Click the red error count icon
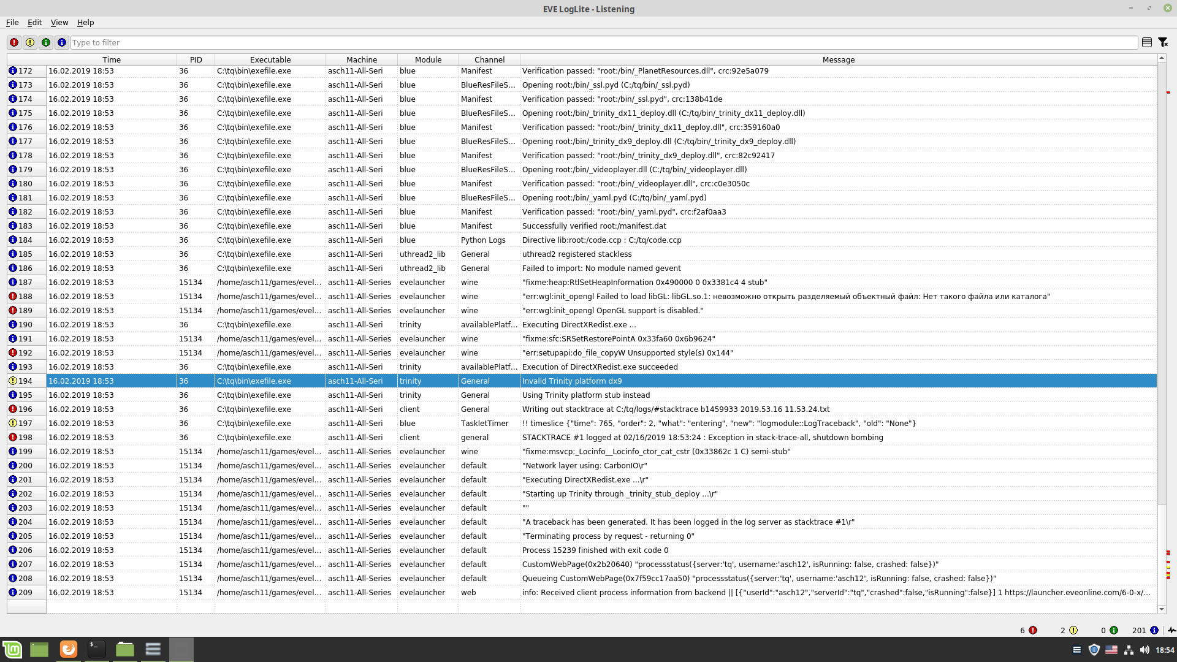 [x=1033, y=630]
